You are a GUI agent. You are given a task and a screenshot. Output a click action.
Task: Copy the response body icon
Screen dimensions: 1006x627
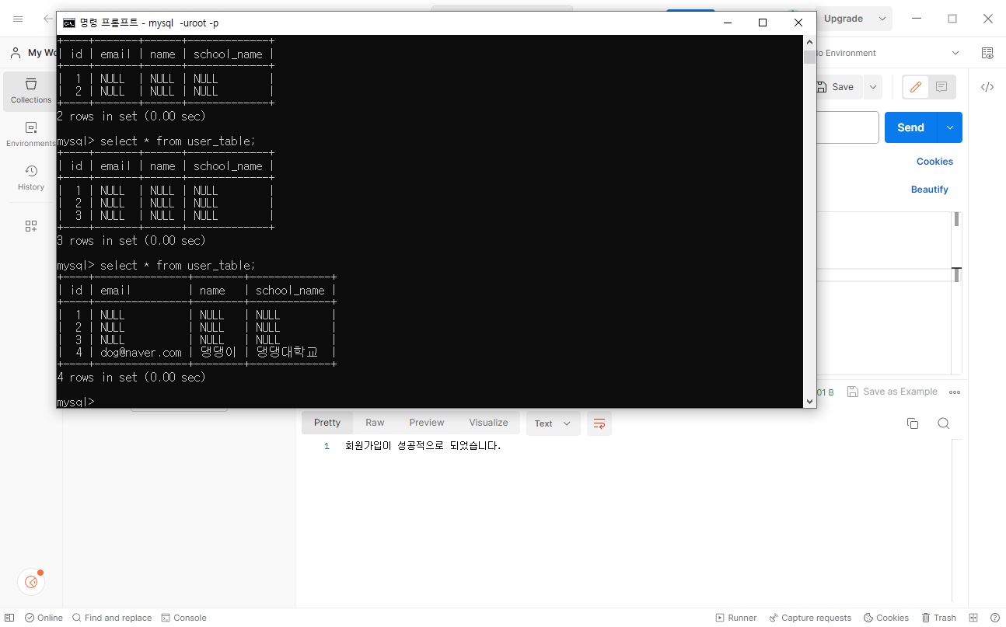tap(913, 423)
